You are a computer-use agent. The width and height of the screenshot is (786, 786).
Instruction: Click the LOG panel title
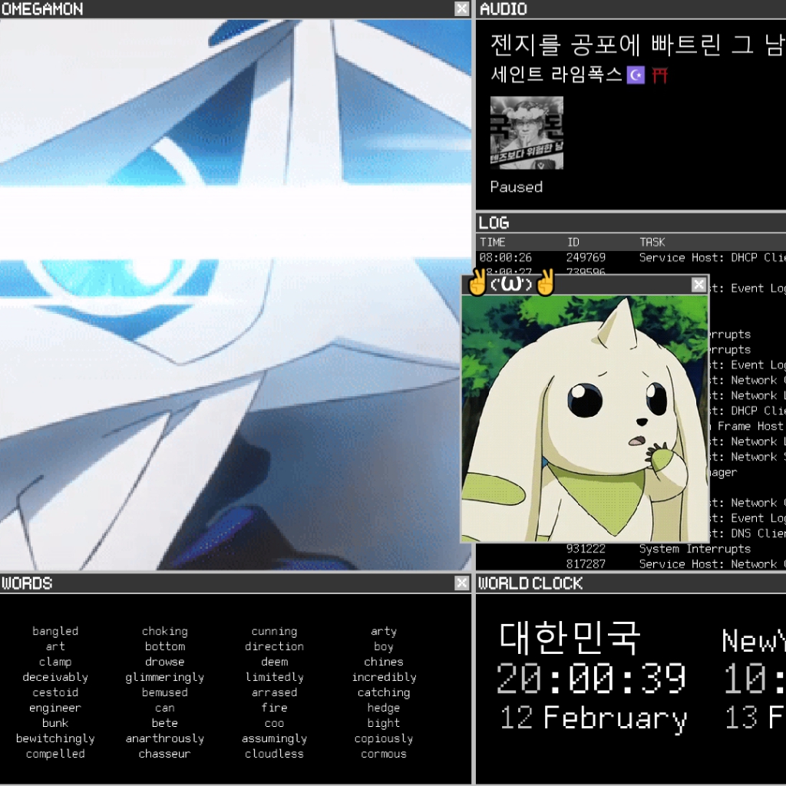point(494,223)
